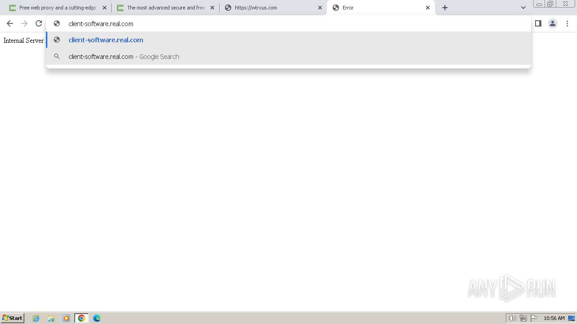Click address bar containing client-software.real.com
Screen dimensions: 577x324
(x=288, y=23)
